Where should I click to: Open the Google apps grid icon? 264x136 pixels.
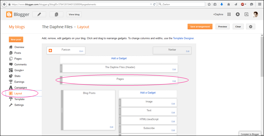(229, 14)
